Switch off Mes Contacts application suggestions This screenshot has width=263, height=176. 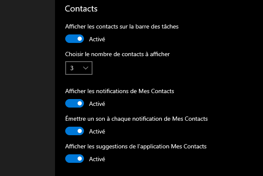pyautogui.click(x=75, y=159)
